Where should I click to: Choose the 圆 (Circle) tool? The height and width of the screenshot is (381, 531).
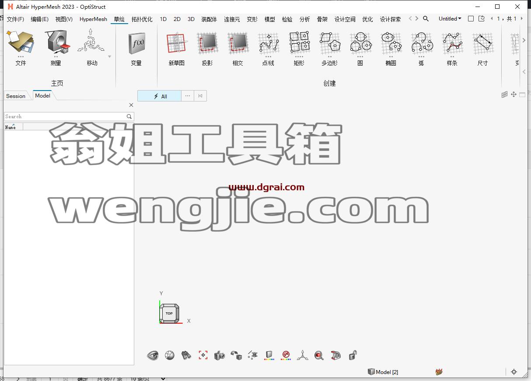coord(360,42)
